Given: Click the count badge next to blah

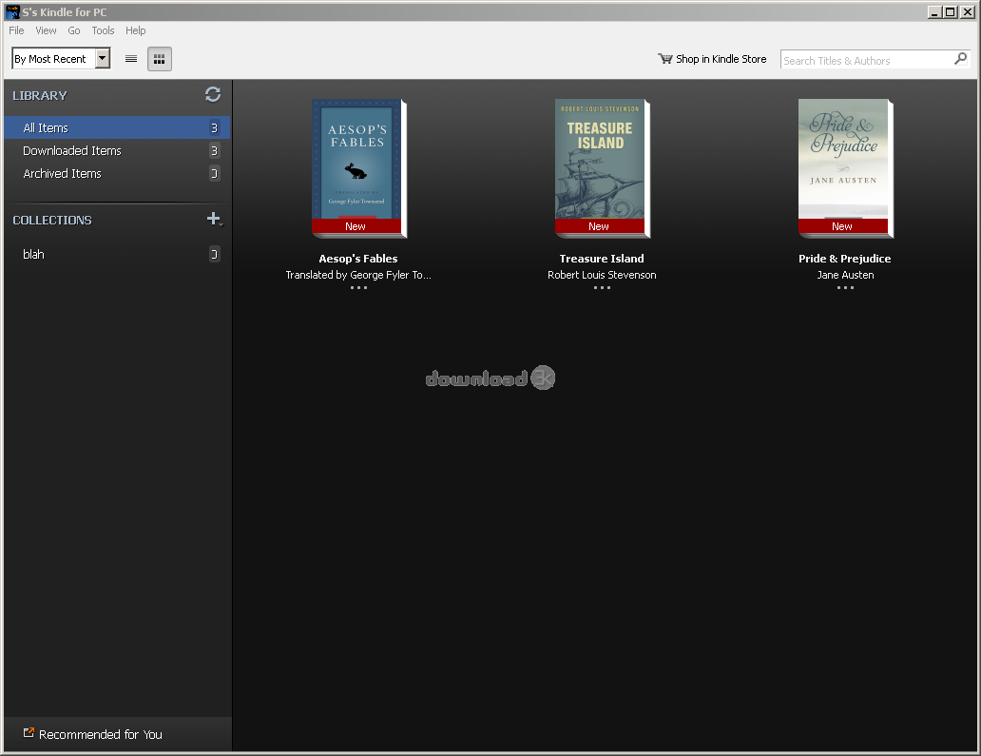Looking at the screenshot, I should (x=214, y=254).
